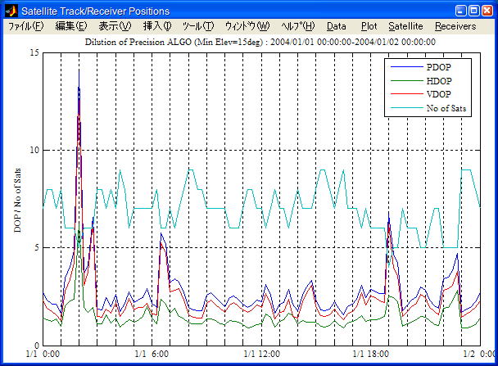The width and height of the screenshot is (498, 366).
Task: Open the ファイル(F) menu
Action: (26, 26)
